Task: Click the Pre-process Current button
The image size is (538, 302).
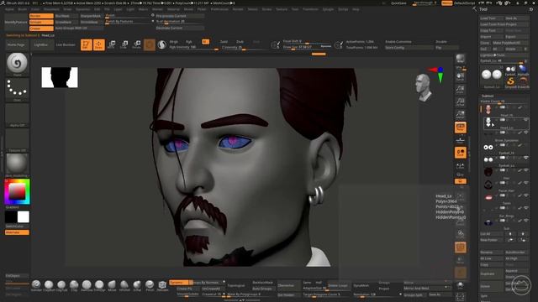Action: pyautogui.click(x=180, y=16)
